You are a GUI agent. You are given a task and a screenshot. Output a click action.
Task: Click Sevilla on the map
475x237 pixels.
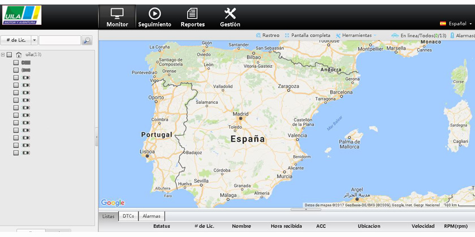coord(201,181)
